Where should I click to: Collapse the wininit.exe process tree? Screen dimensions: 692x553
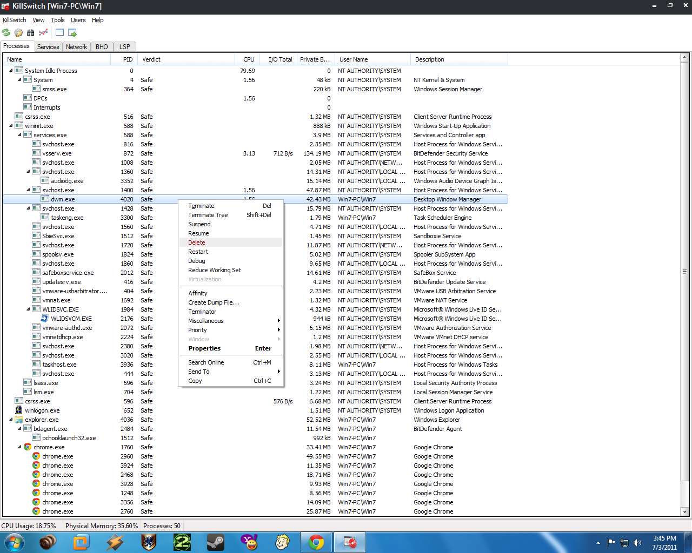[11, 126]
